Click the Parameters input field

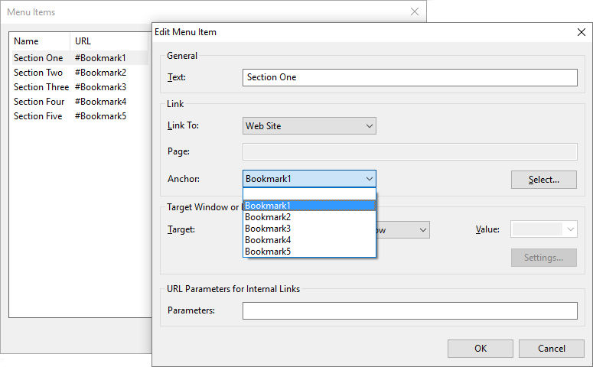click(409, 310)
